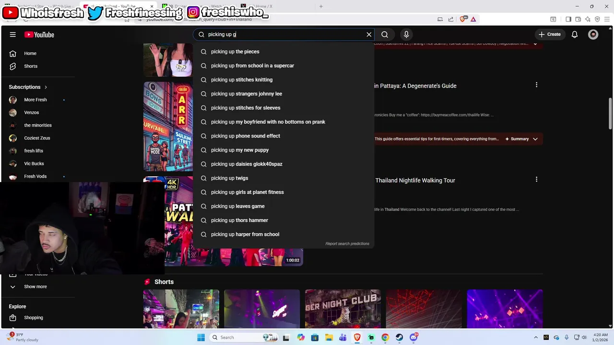Open the YouTube hamburger guide menu
This screenshot has width=614, height=345.
(13, 34)
